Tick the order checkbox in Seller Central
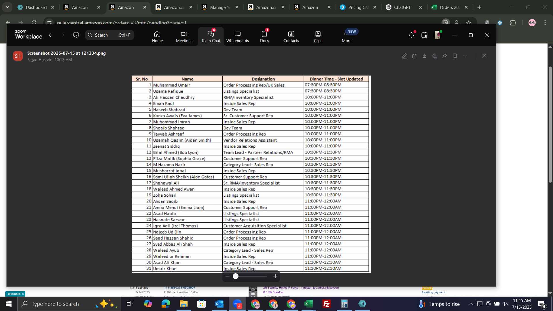Image resolution: width=553 pixels, height=311 pixels. pos(132,287)
